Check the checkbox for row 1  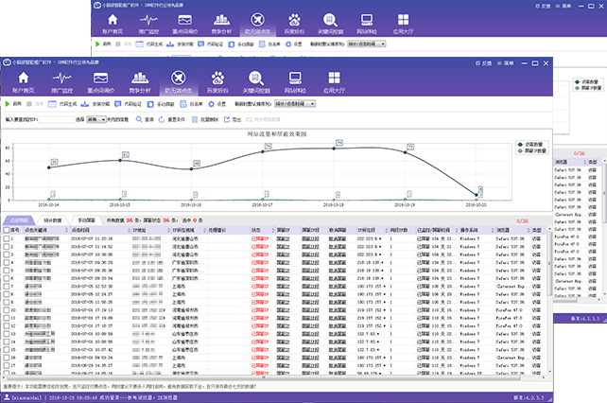(5, 238)
